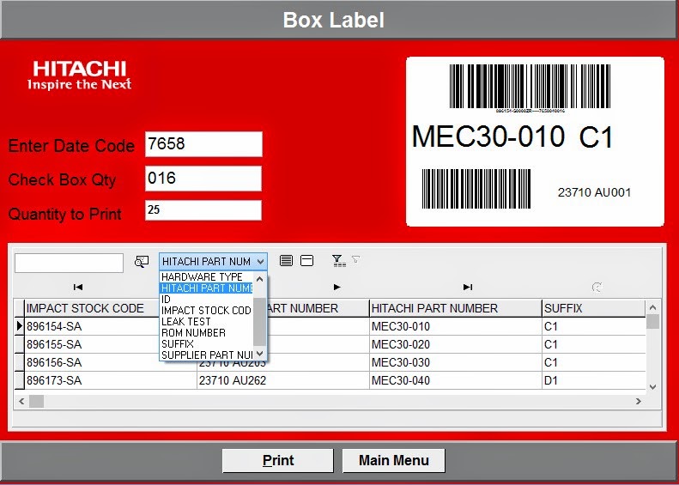This screenshot has width=679, height=485.
Task: Switch to list view icon
Action: (x=286, y=261)
